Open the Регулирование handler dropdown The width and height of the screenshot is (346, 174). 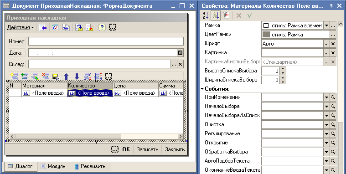point(326,133)
